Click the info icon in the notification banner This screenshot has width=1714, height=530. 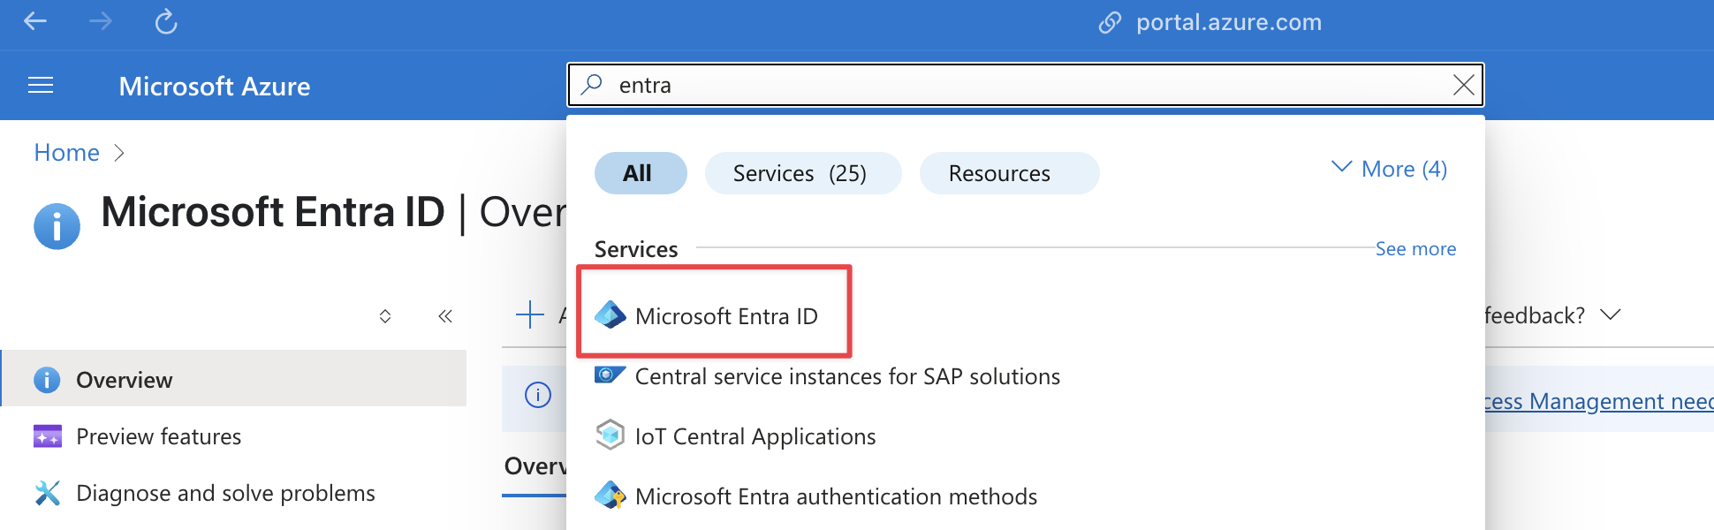pos(538,395)
